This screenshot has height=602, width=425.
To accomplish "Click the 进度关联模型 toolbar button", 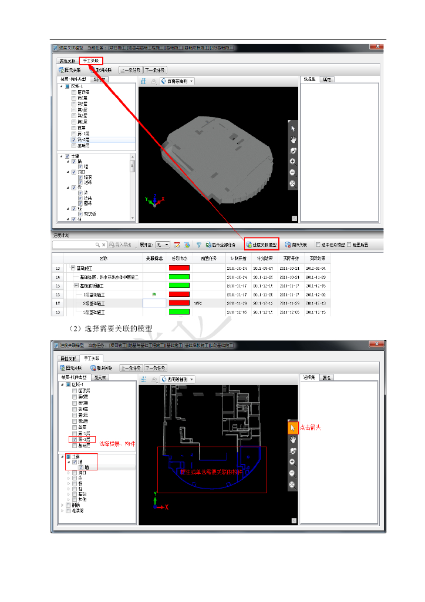I will (262, 245).
